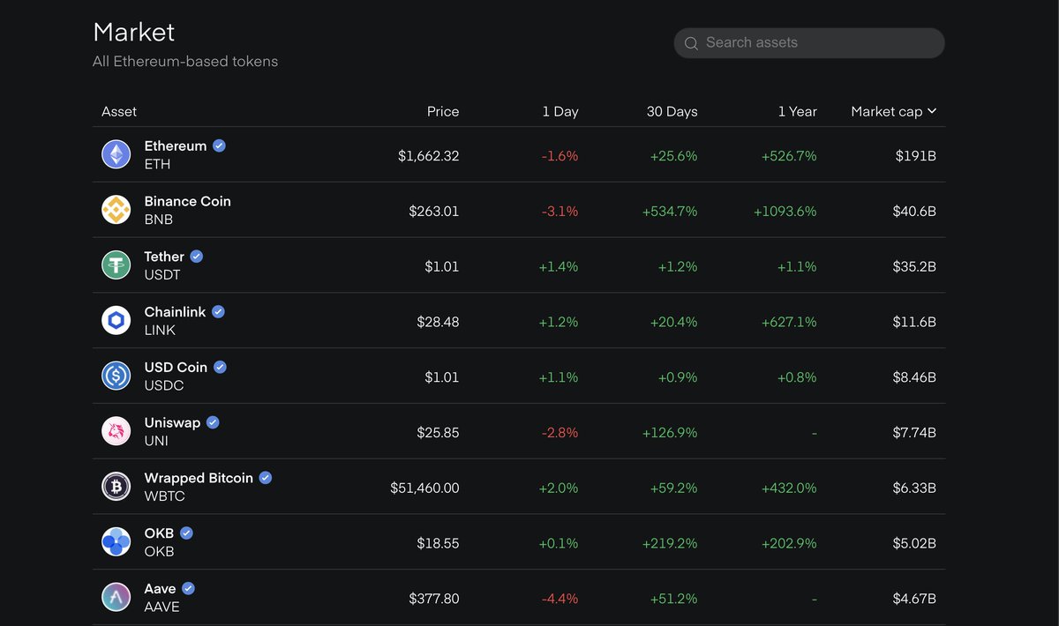Click the ETH ticker symbol

tap(158, 164)
